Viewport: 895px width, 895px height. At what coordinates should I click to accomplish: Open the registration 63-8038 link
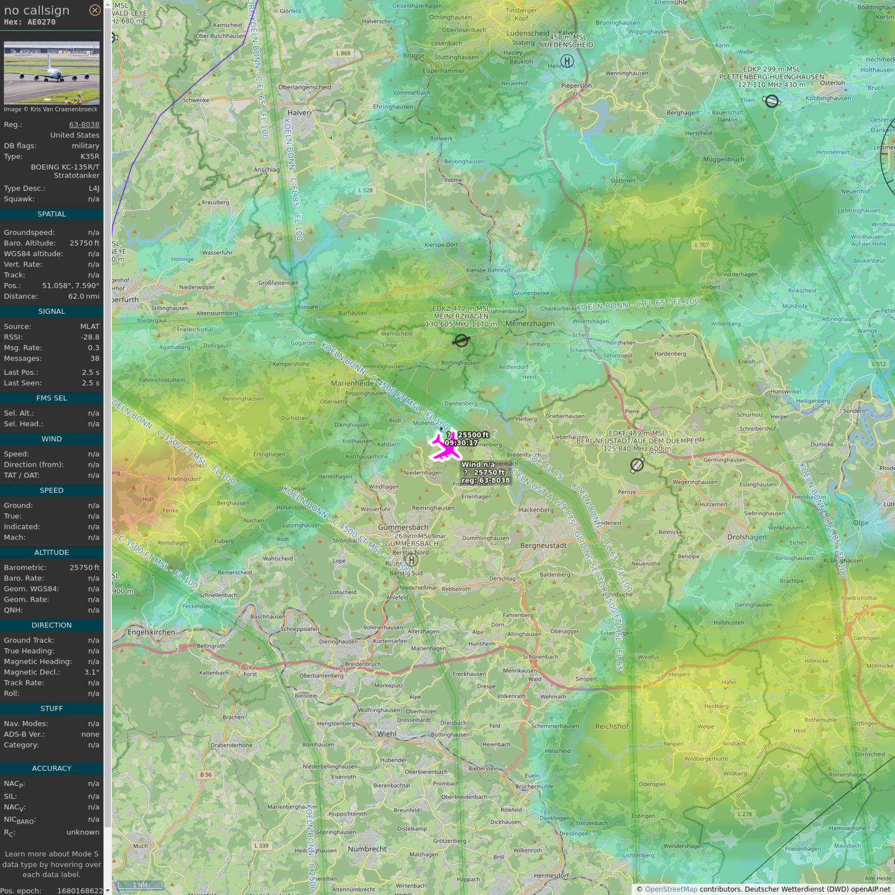[84, 124]
